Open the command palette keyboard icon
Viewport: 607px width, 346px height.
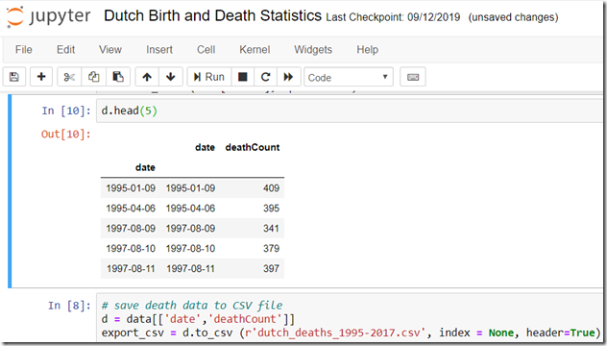click(x=413, y=77)
